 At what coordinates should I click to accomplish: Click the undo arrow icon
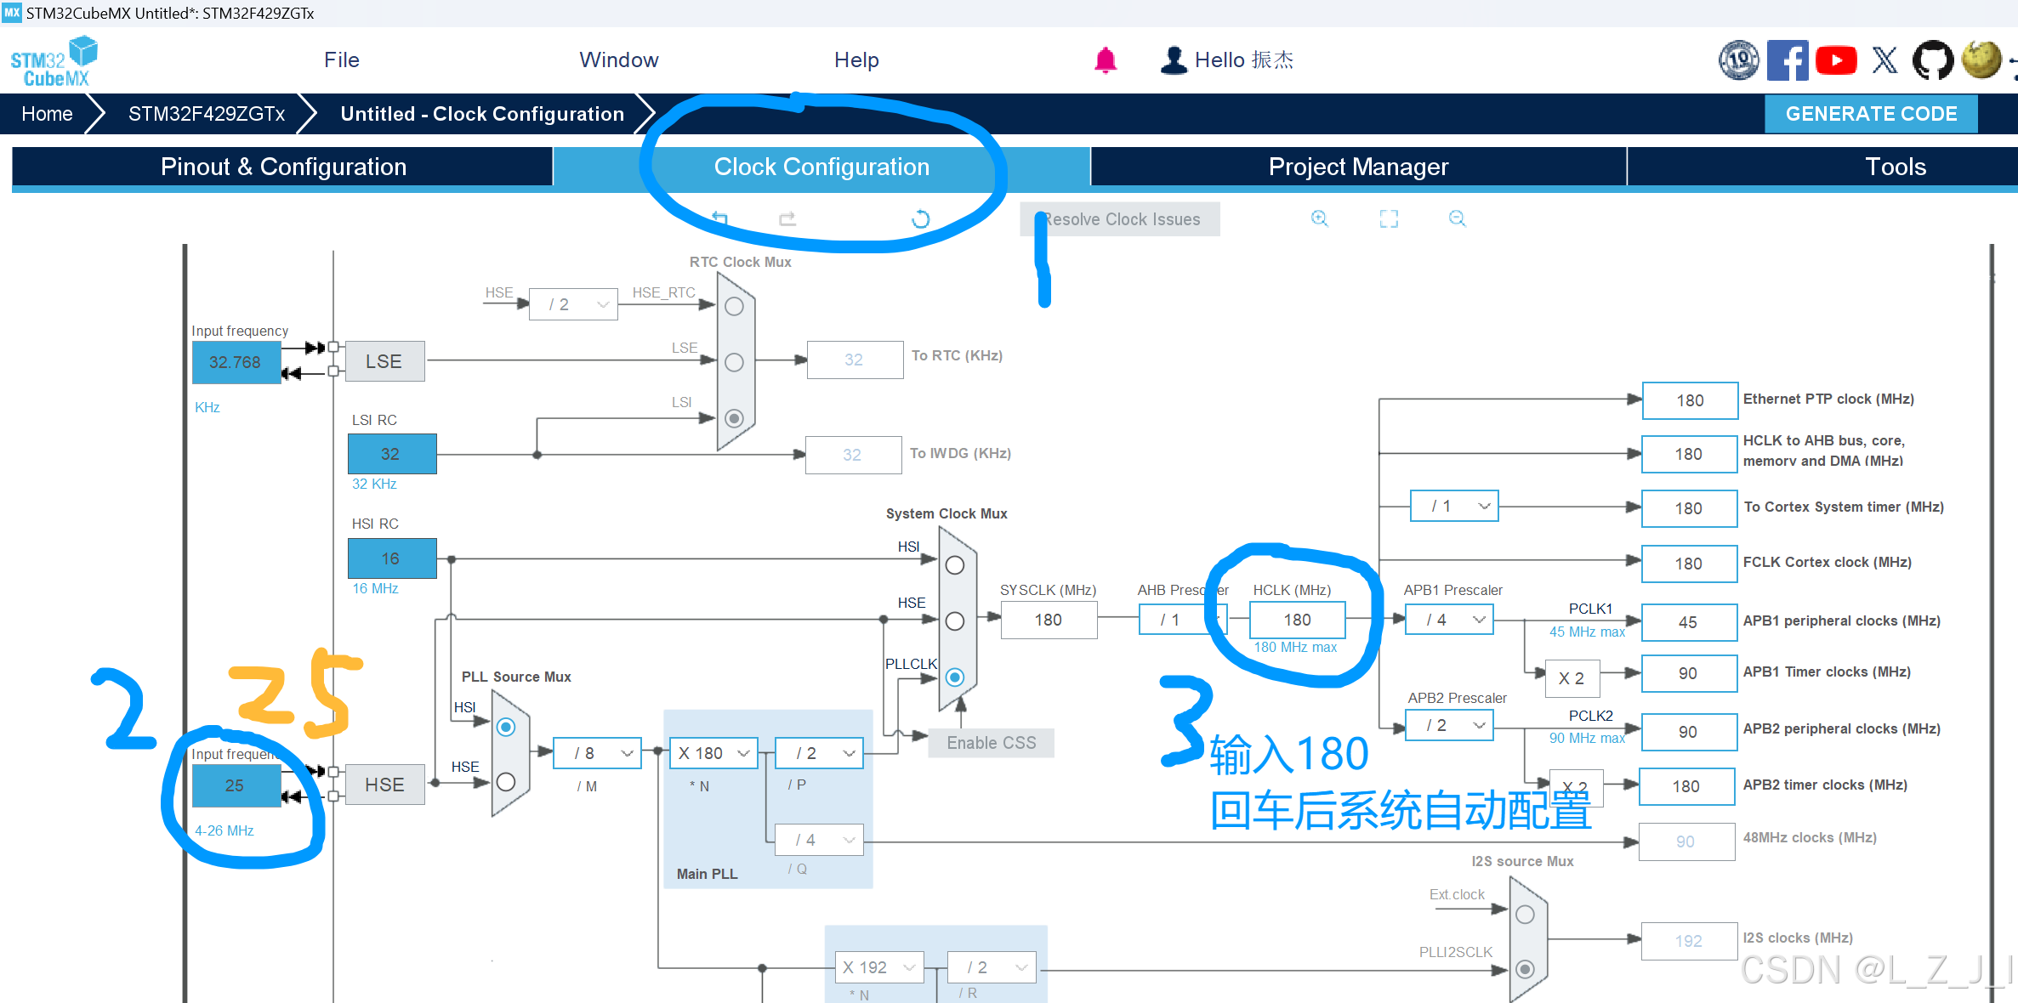pos(719,218)
